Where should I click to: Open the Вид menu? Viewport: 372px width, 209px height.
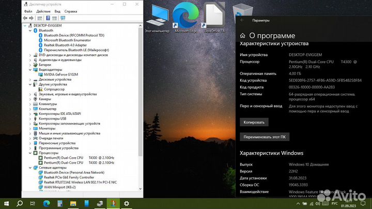click(x=57, y=11)
